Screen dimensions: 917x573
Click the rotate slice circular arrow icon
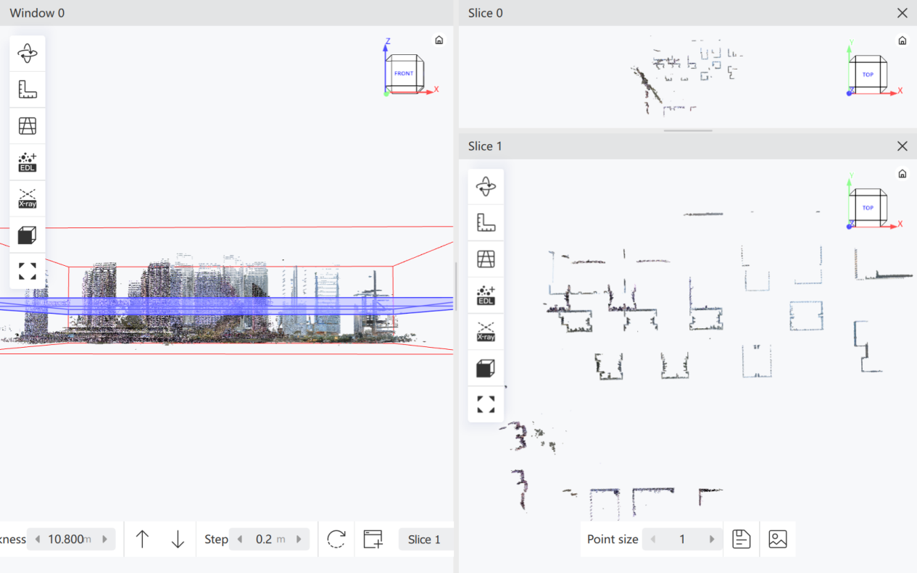point(336,539)
